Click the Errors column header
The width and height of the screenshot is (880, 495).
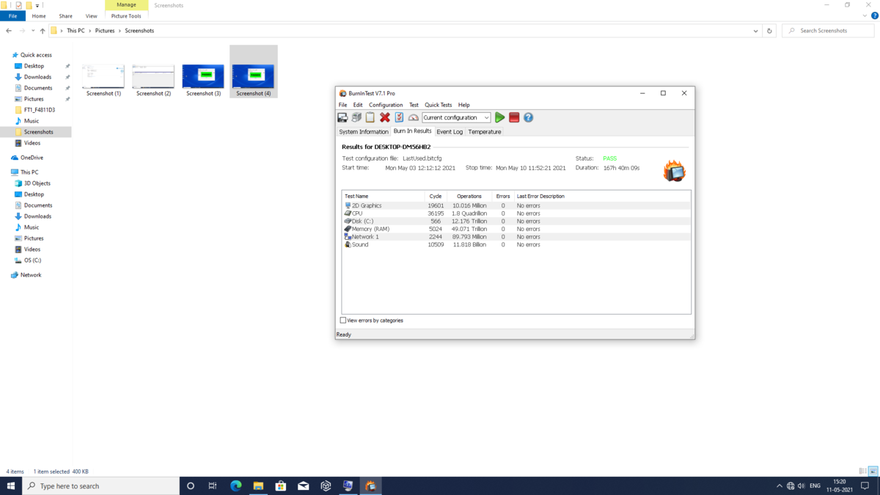(x=503, y=197)
